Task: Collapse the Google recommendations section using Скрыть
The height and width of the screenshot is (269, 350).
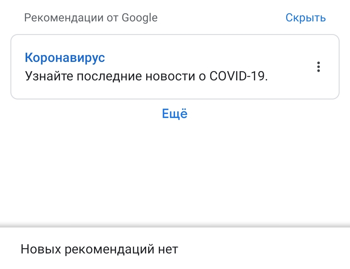Action: pyautogui.click(x=306, y=18)
